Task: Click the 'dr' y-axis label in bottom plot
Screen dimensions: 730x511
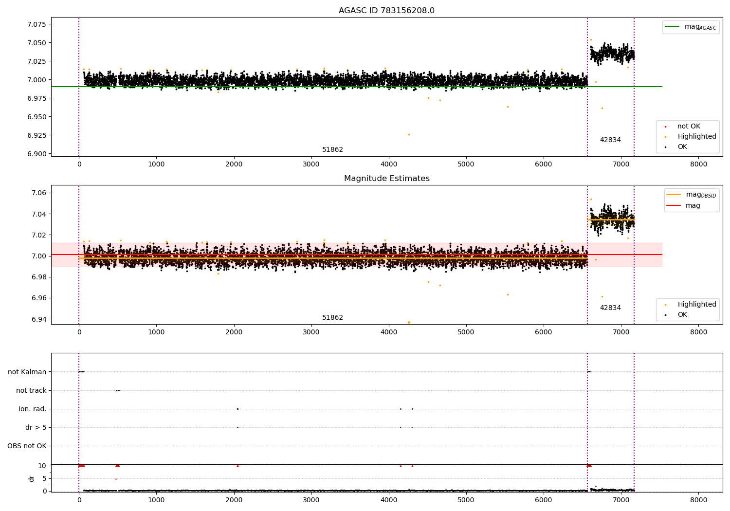Action: click(x=32, y=478)
